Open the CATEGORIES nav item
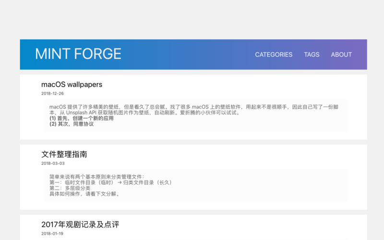This screenshot has height=240, width=384. [274, 55]
